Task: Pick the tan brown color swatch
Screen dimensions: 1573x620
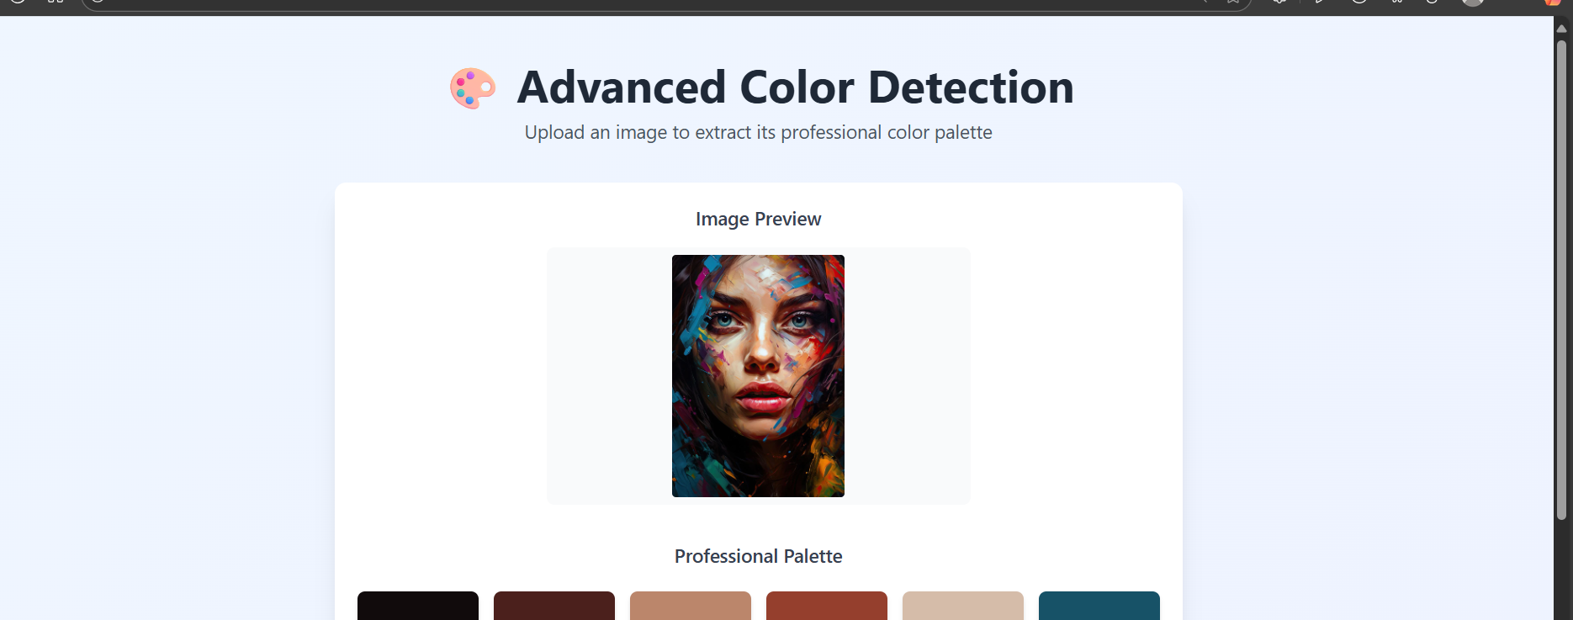Action: [690, 607]
